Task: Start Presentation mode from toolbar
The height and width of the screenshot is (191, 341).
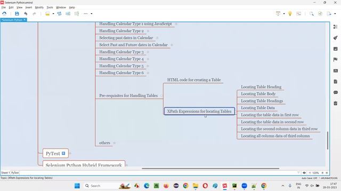Action: click(x=278, y=14)
